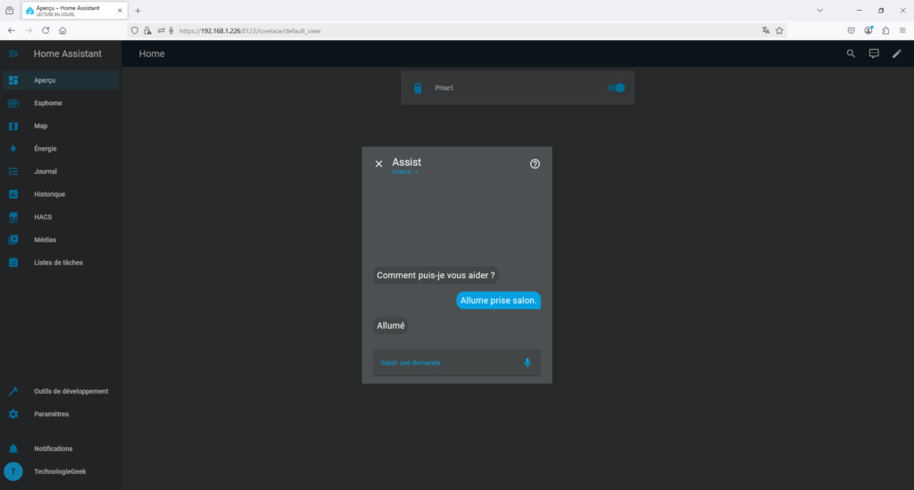Click the browser home icon

(62, 31)
